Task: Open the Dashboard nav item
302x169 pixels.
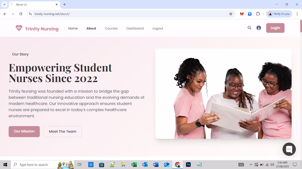Action: (x=135, y=28)
